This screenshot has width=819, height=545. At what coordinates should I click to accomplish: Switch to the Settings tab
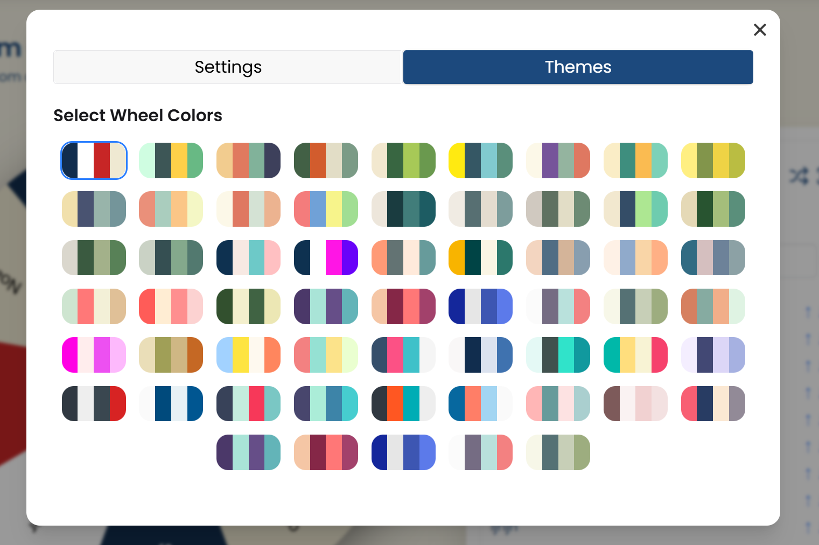click(x=228, y=67)
